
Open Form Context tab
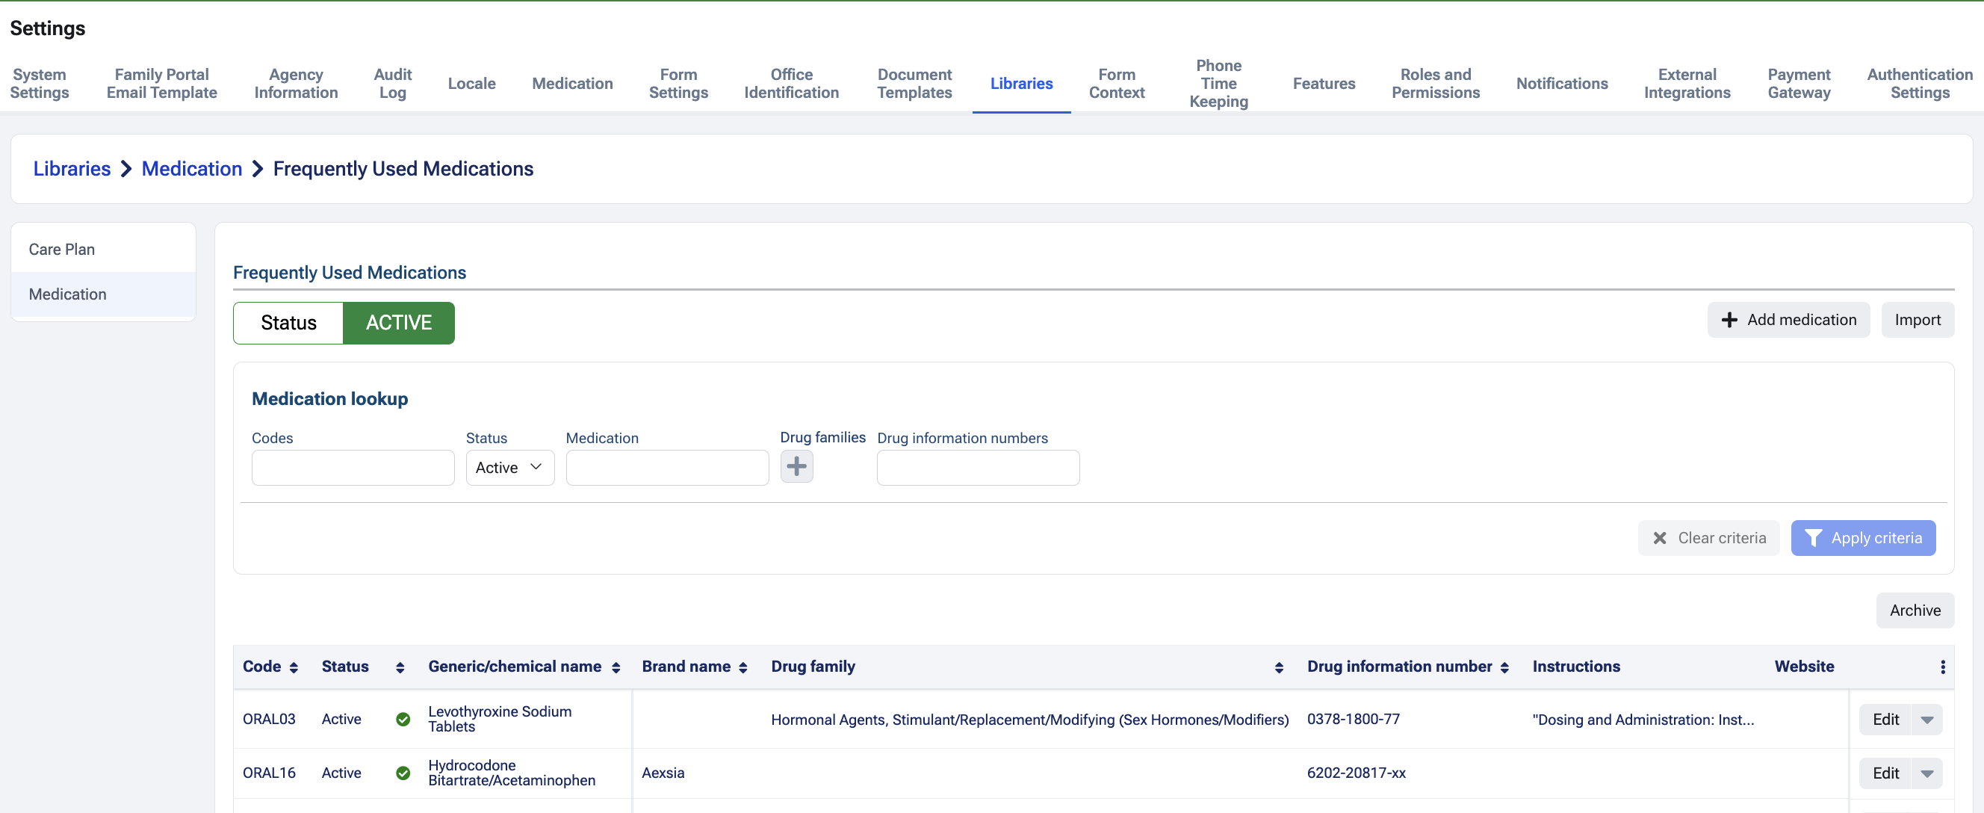1116,83
